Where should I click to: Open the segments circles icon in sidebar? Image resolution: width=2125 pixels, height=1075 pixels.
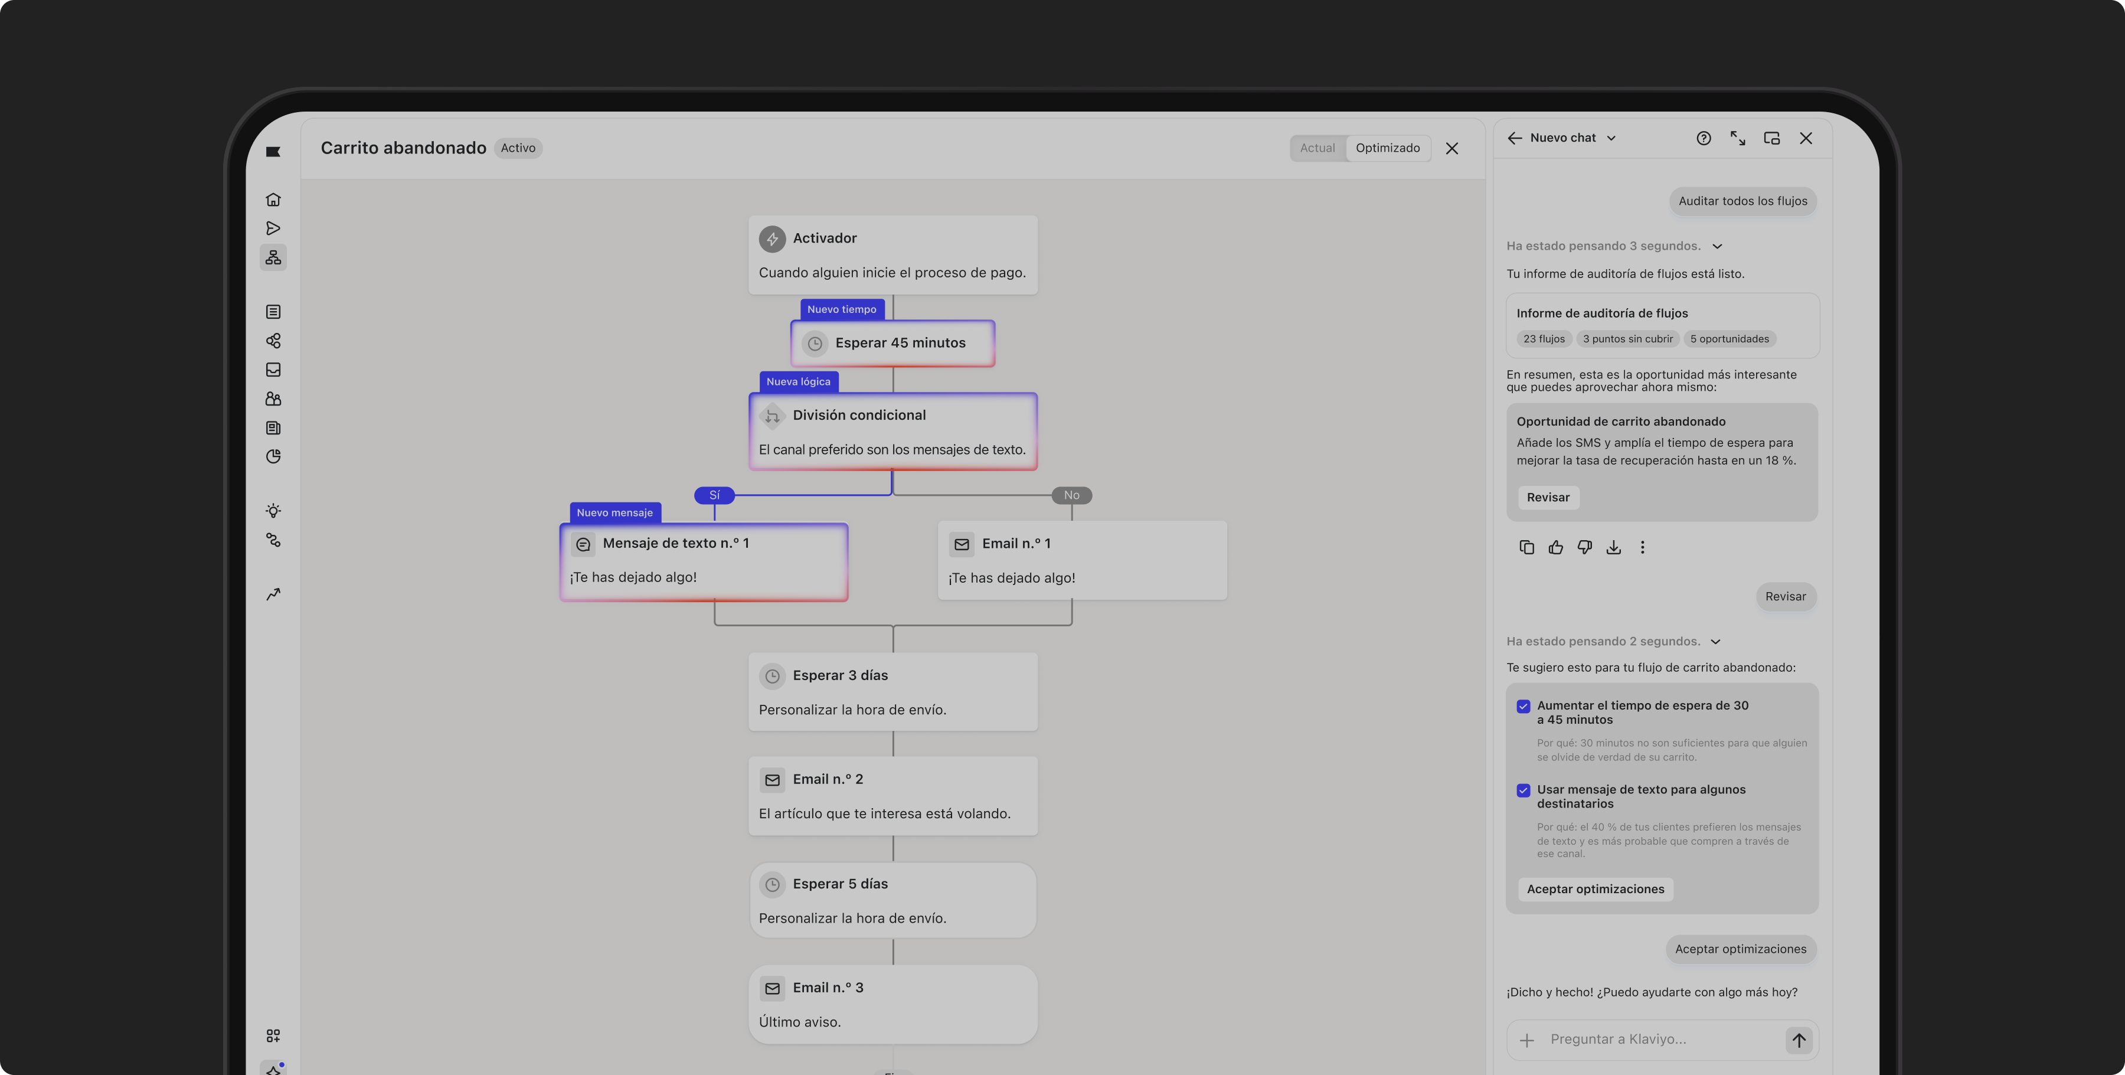[x=273, y=341]
